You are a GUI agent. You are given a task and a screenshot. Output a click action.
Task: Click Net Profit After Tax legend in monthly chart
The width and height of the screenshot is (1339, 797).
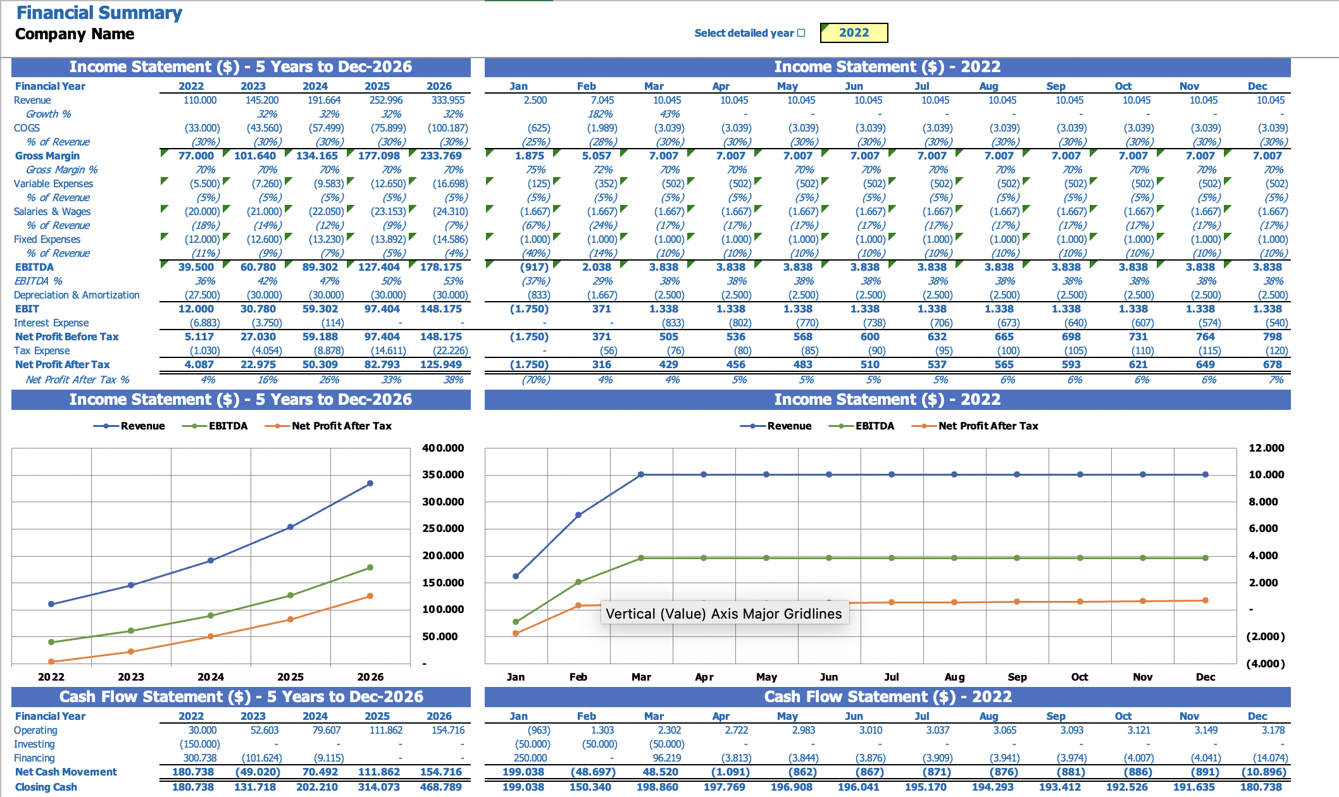point(988,426)
